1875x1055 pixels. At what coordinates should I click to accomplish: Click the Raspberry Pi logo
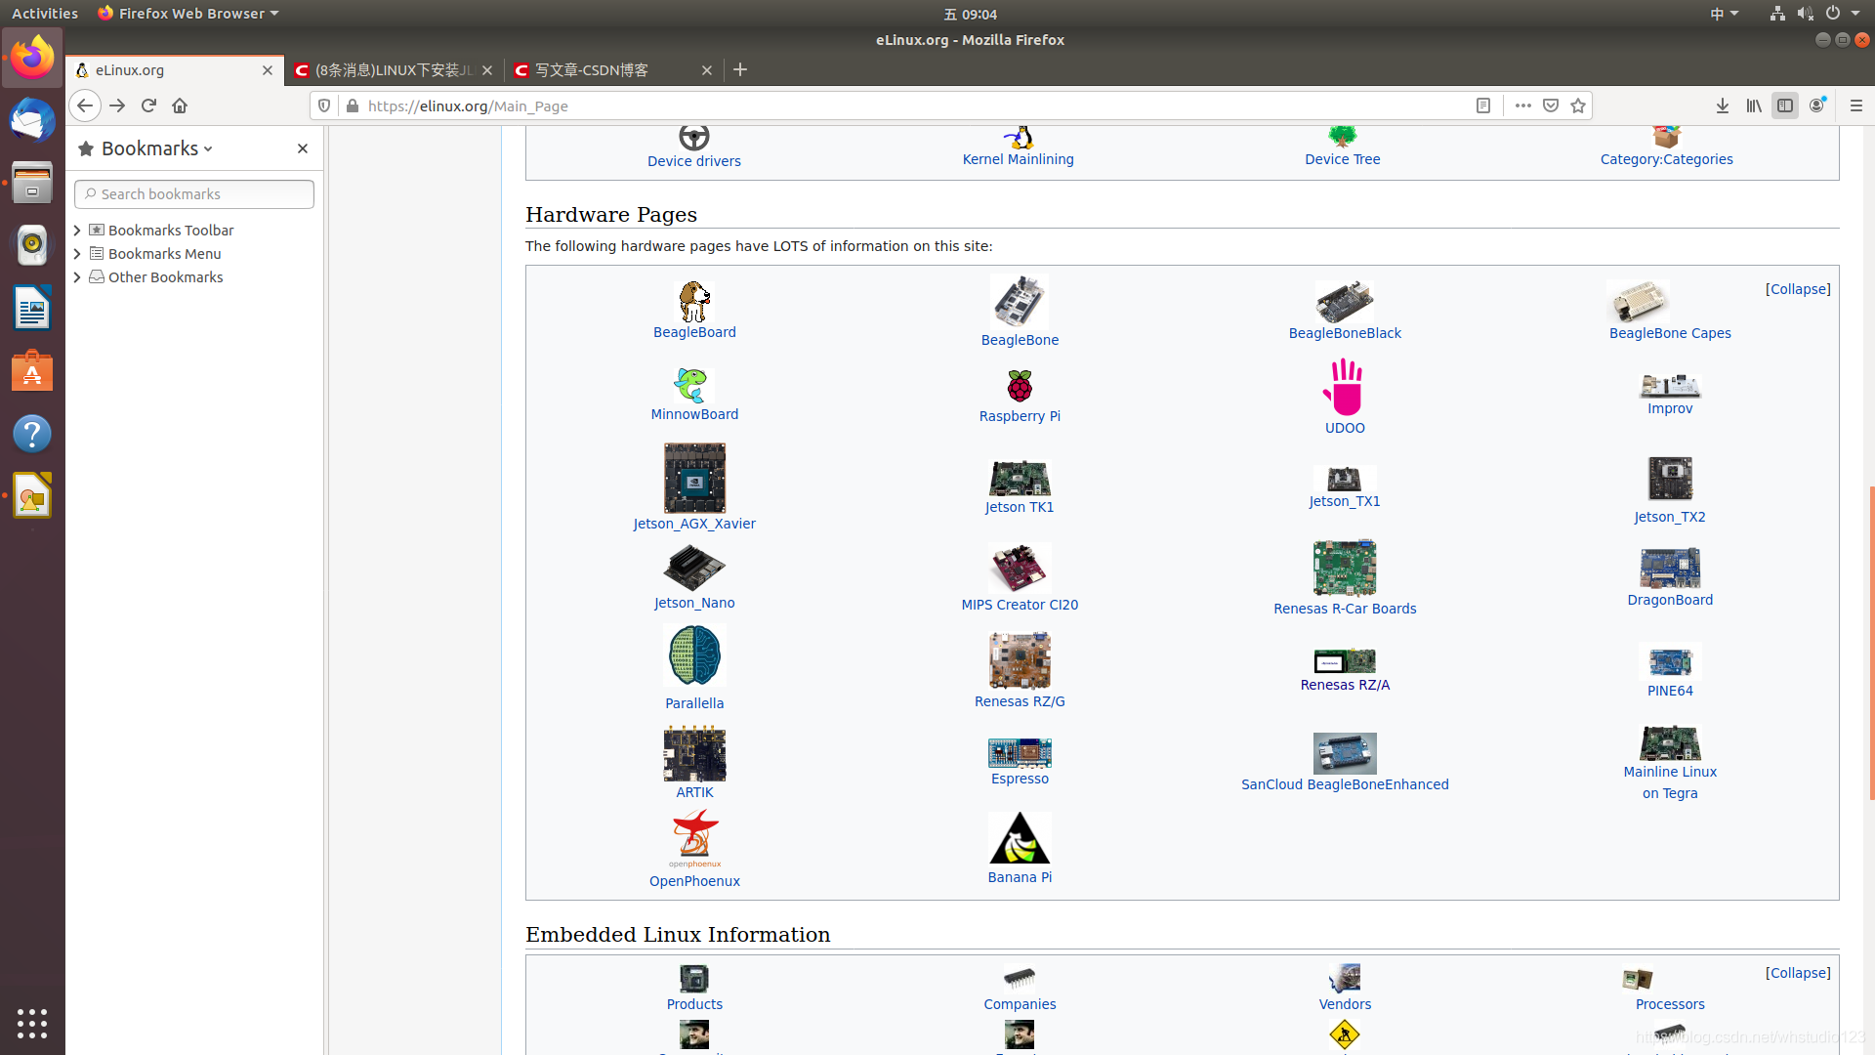(1020, 386)
